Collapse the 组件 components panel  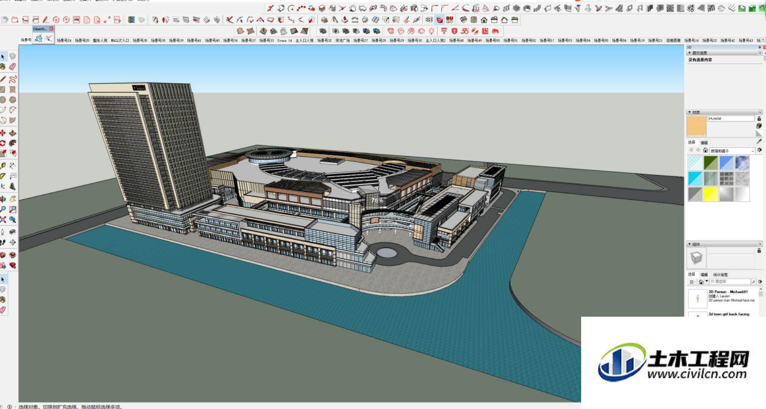[689, 244]
